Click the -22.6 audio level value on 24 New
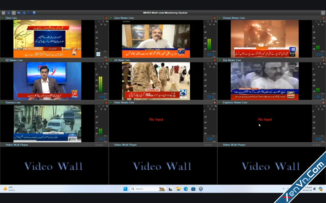This screenshot has width=326, height=203. (x=210, y=97)
